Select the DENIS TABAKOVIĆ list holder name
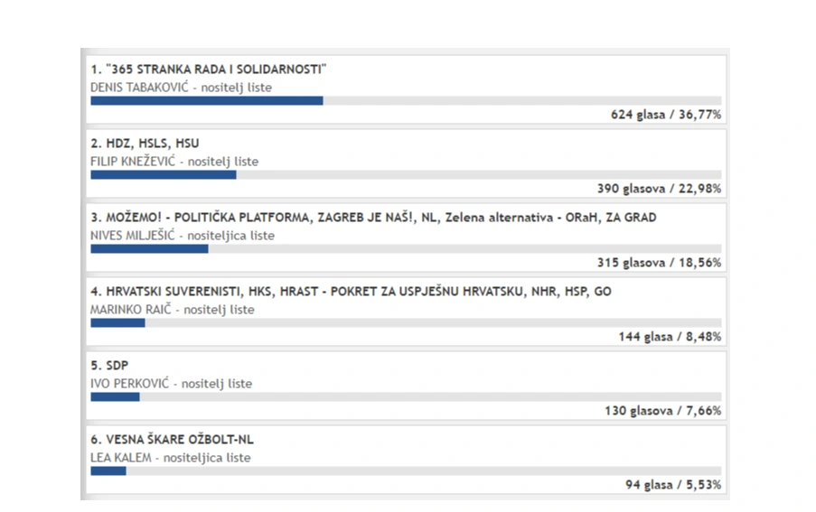Viewport: 816px width, 512px height. pos(139,88)
